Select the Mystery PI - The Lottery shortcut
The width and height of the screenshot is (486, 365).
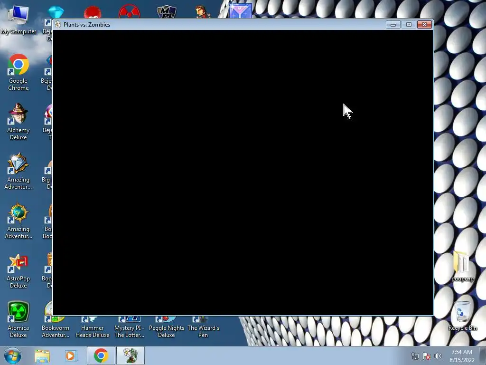(x=129, y=327)
